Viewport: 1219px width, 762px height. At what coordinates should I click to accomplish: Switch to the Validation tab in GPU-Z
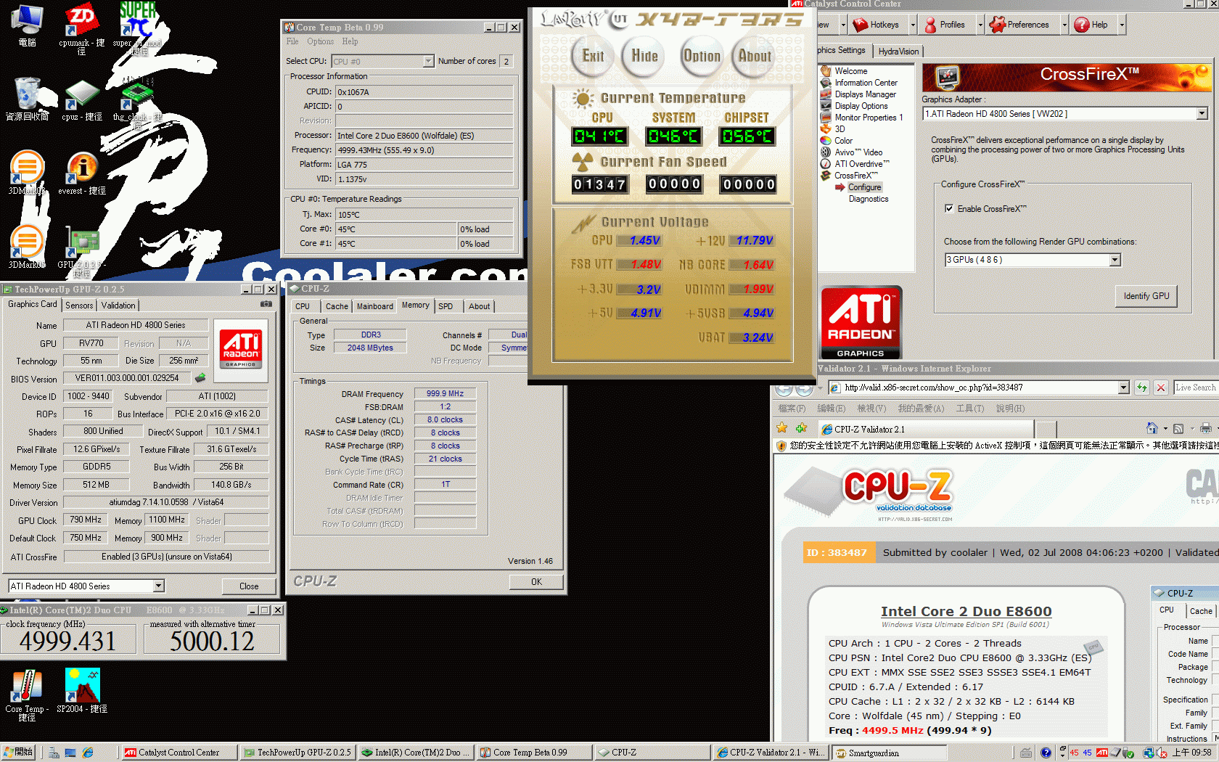[118, 306]
